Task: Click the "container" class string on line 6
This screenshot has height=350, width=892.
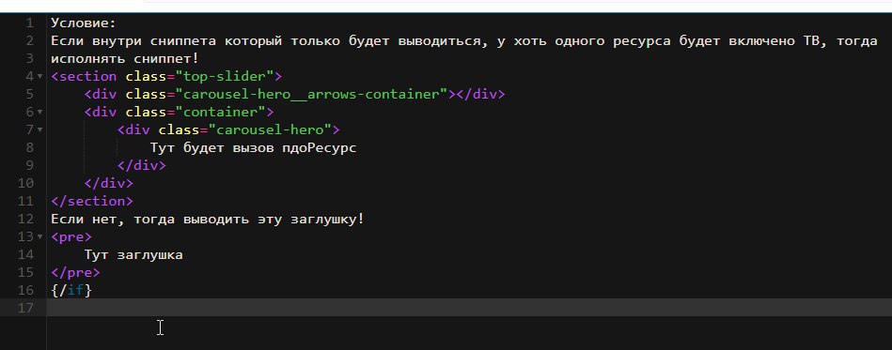Action: coord(221,113)
